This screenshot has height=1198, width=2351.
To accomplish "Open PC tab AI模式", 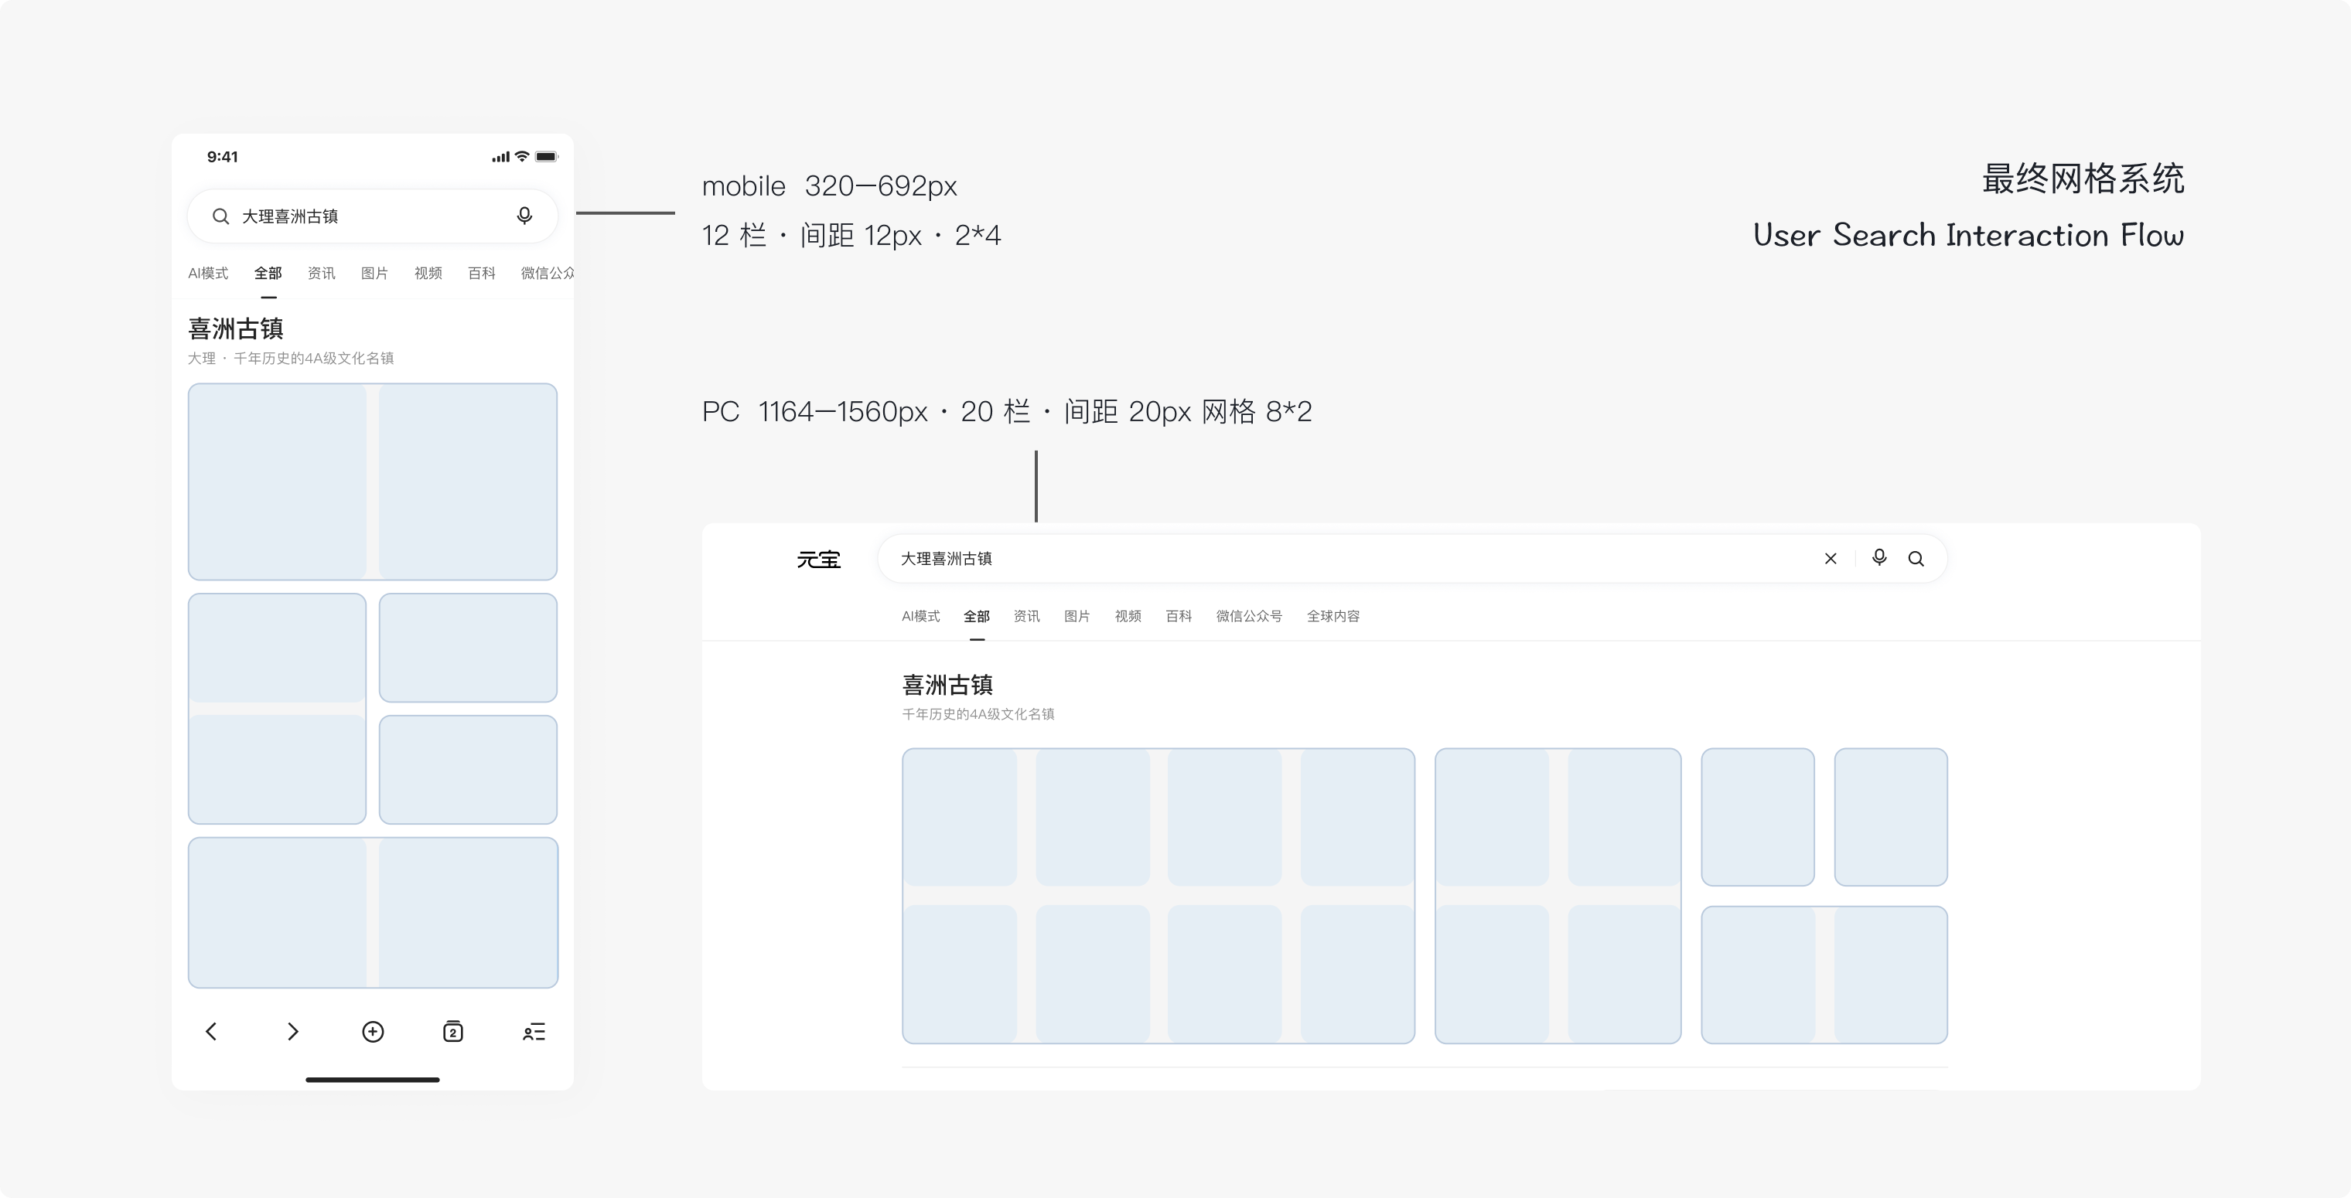I will coord(920,616).
